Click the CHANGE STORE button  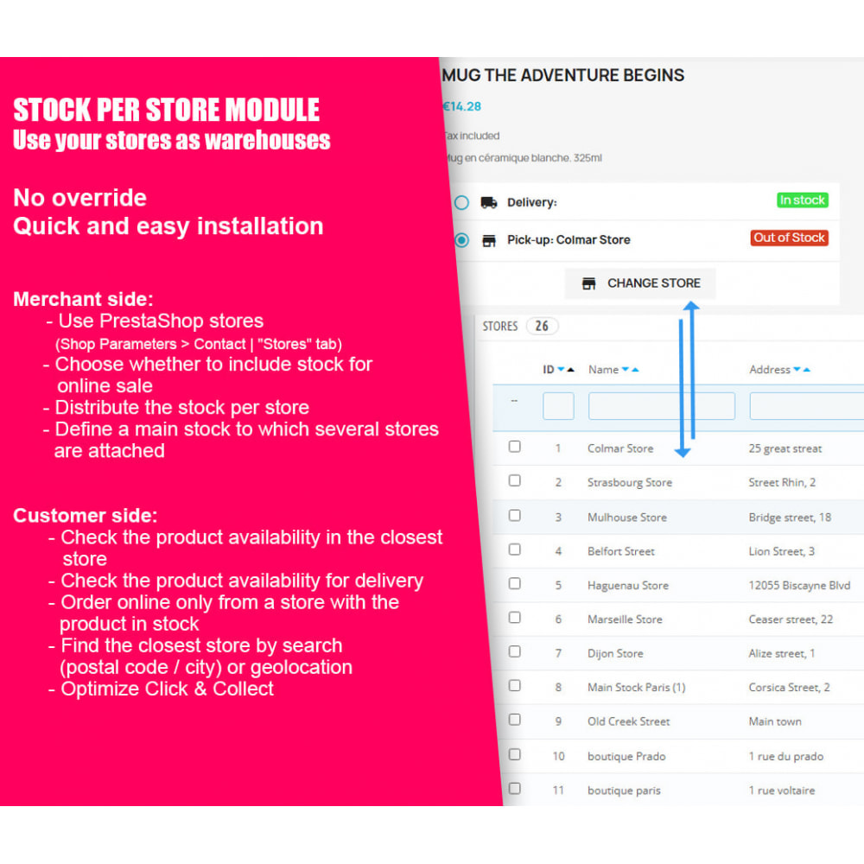click(640, 283)
